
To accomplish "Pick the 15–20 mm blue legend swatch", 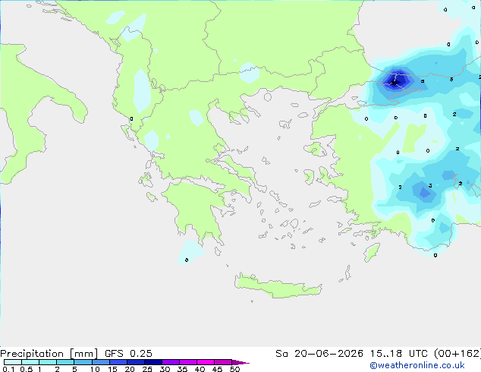I will 118,362.
